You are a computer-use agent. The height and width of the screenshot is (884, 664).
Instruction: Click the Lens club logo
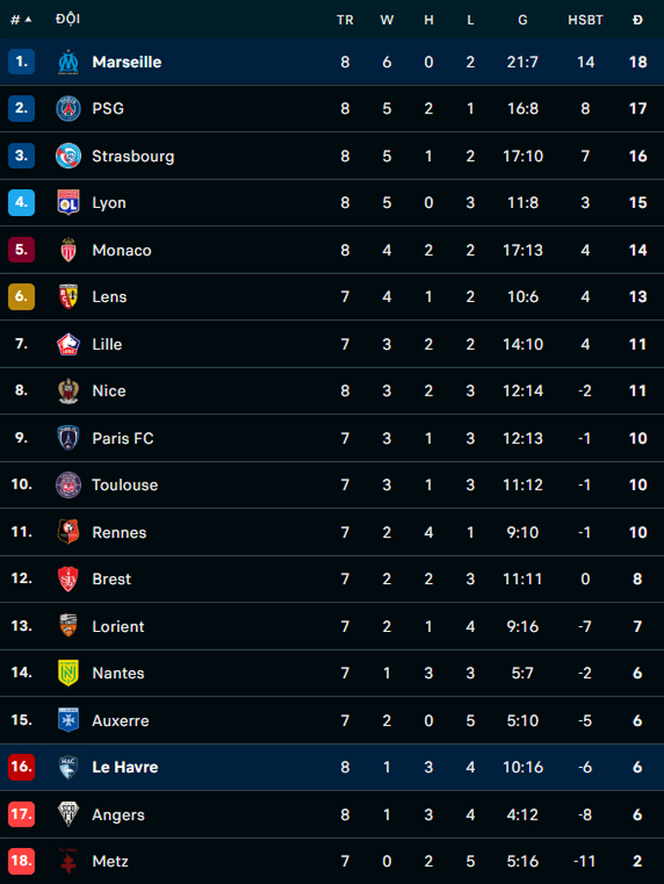tap(68, 297)
